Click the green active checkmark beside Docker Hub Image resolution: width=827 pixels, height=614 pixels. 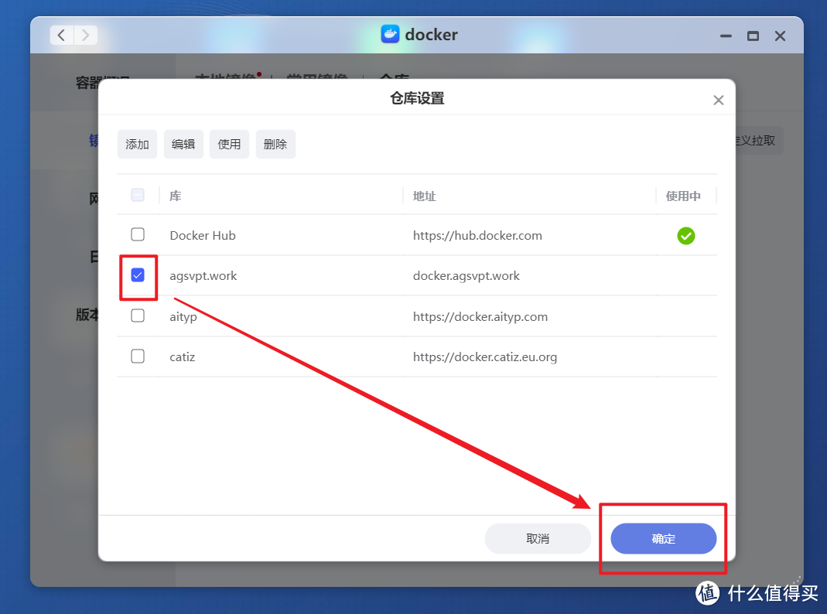[686, 236]
